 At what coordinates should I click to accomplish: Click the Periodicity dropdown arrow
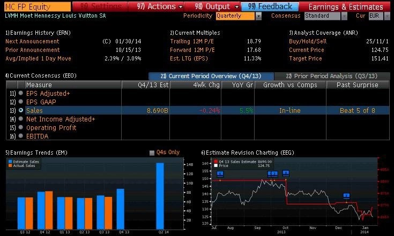point(258,16)
